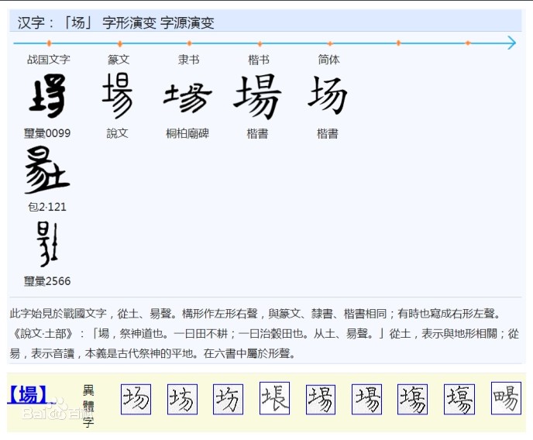Image resolution: width=533 pixels, height=440 pixels.
Task: Click the 說文 source caption
Action: (x=117, y=133)
